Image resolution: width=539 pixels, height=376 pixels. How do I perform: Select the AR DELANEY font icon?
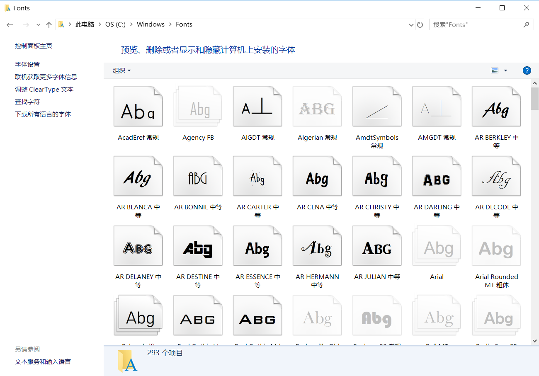pos(138,246)
